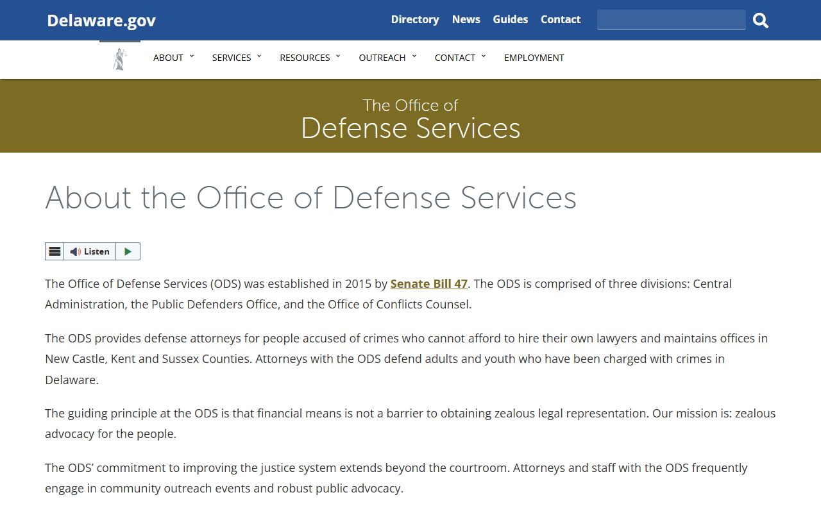Click the Lady Justice logo icon

pyautogui.click(x=119, y=58)
